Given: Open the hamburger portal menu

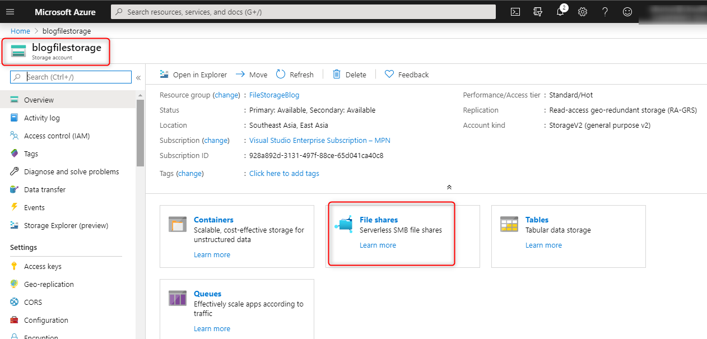Looking at the screenshot, I should pos(10,12).
